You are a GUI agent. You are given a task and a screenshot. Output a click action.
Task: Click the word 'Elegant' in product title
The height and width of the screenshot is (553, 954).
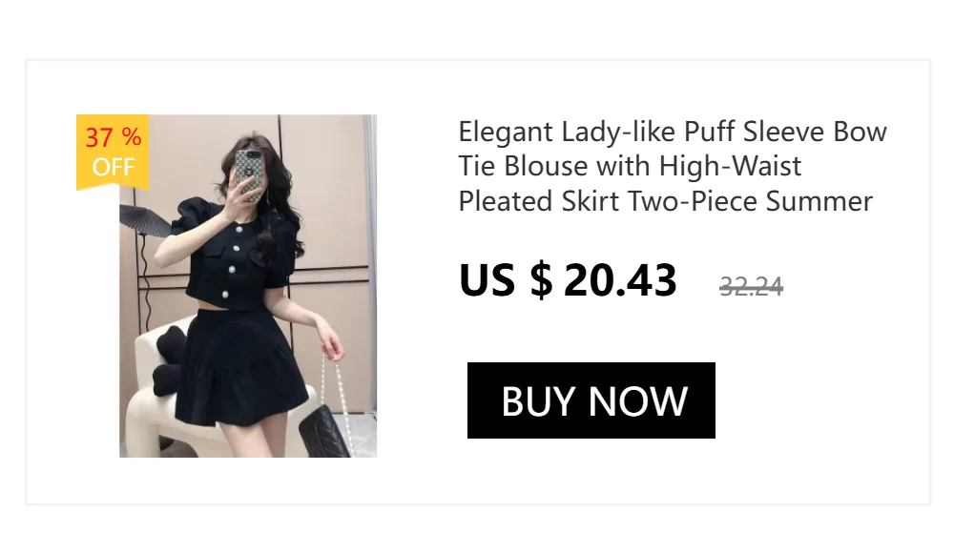(506, 133)
